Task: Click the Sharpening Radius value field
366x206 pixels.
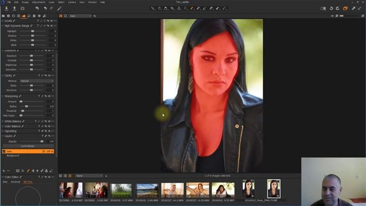Action: (x=51, y=106)
